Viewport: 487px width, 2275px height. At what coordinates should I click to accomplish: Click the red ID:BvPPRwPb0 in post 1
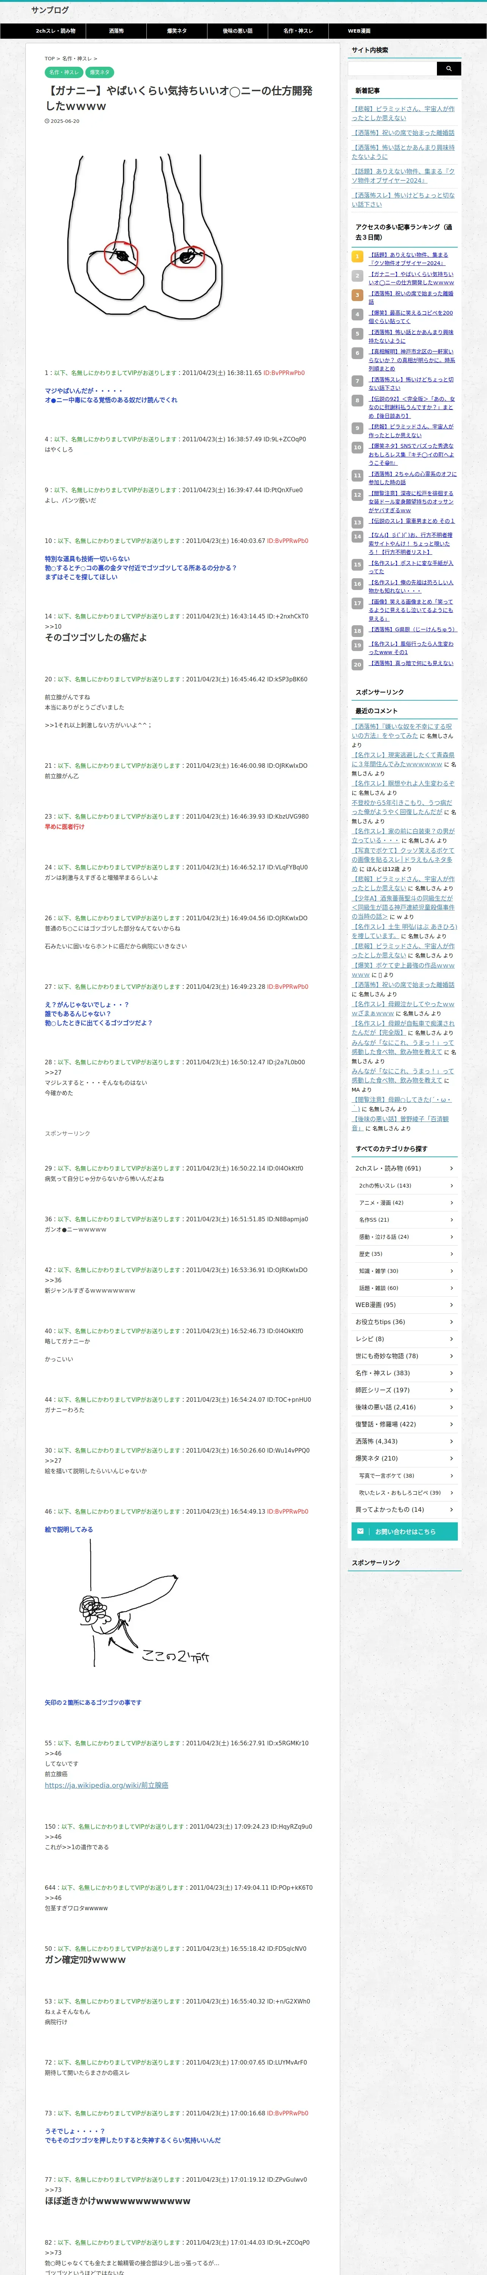284,373
